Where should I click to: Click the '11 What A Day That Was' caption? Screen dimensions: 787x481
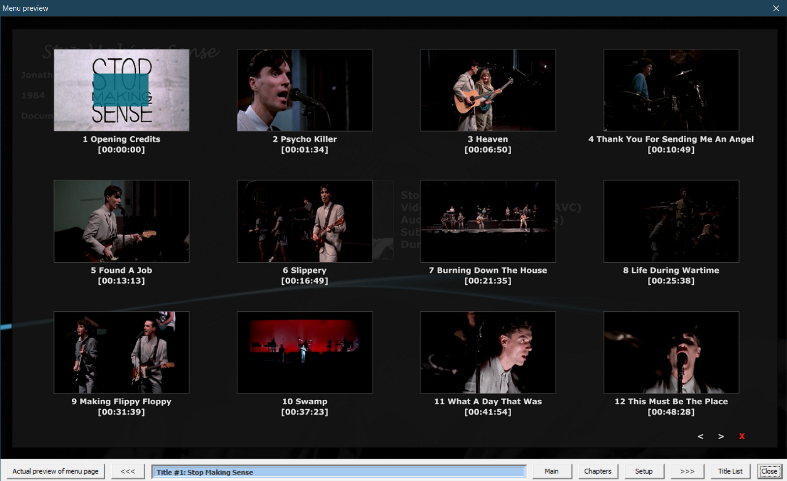click(x=488, y=401)
